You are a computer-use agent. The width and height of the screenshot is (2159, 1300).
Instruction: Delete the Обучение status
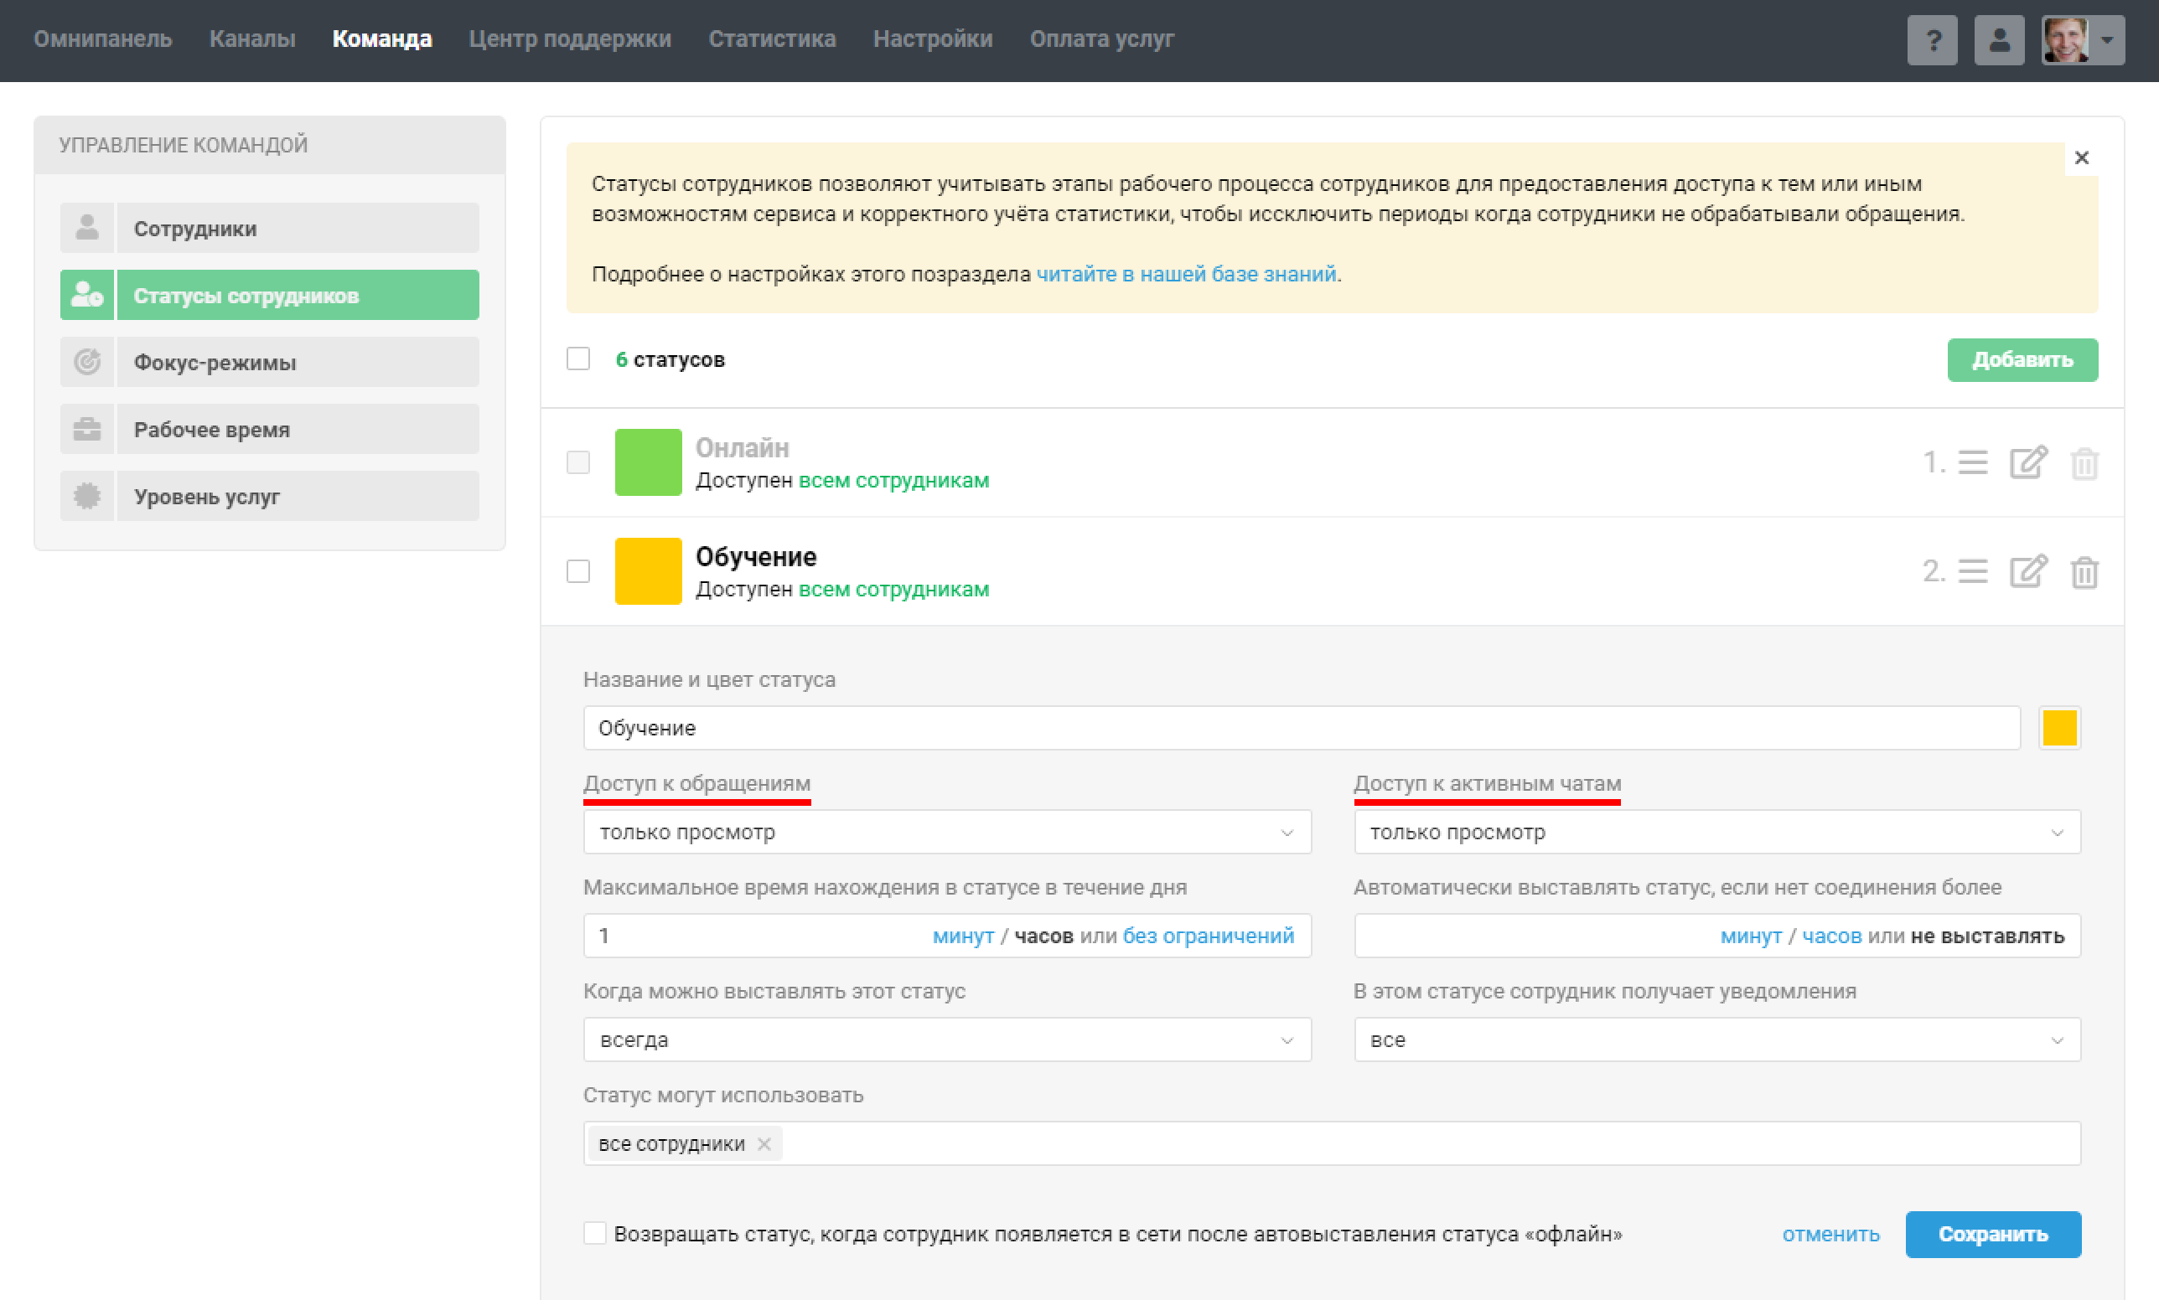click(x=2084, y=573)
